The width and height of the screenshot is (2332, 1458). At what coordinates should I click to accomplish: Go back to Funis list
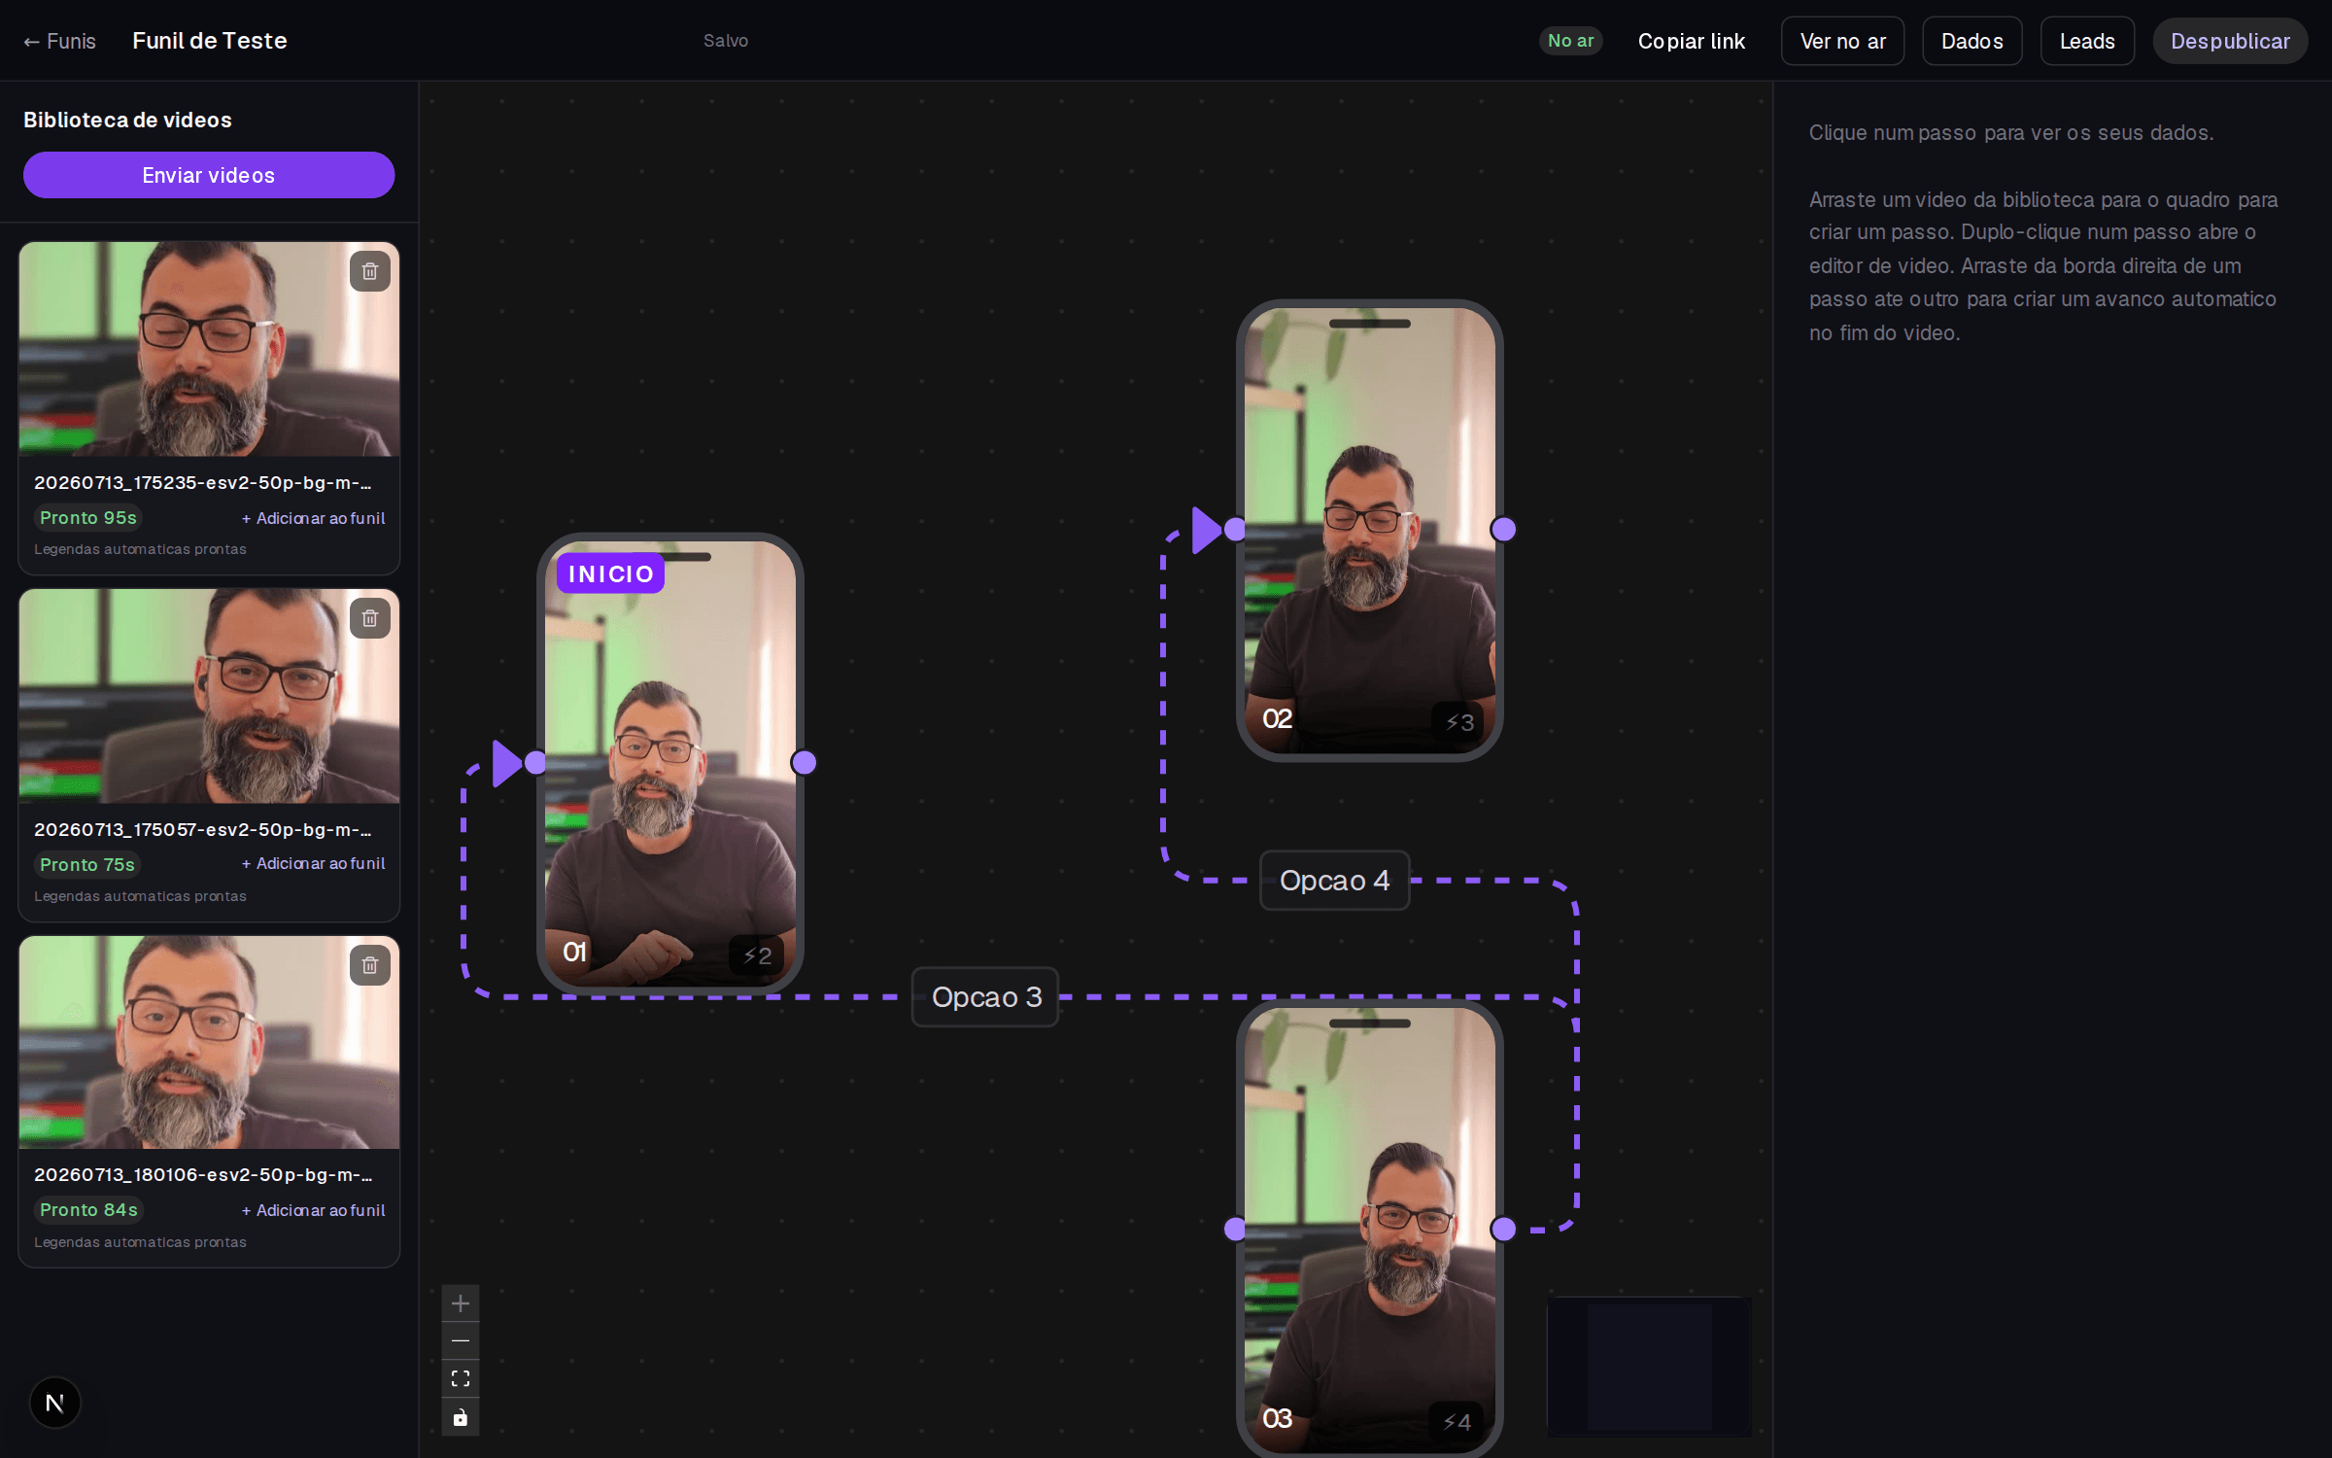point(59,41)
